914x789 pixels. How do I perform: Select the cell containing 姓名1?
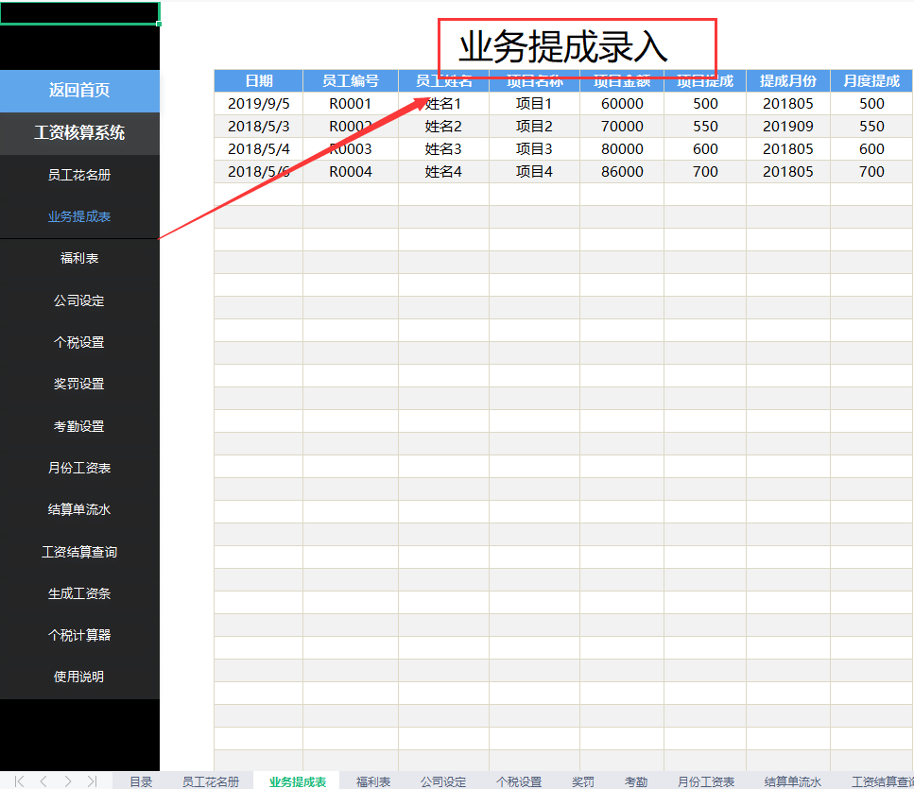[x=443, y=103]
